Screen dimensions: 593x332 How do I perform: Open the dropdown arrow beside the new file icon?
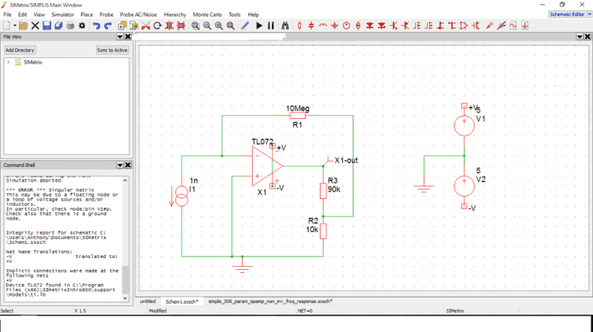(15, 26)
